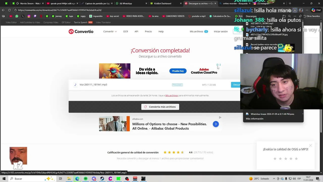Open youtube a mp3 bookmark
This screenshot has height=182, width=323.
[x=197, y=16]
